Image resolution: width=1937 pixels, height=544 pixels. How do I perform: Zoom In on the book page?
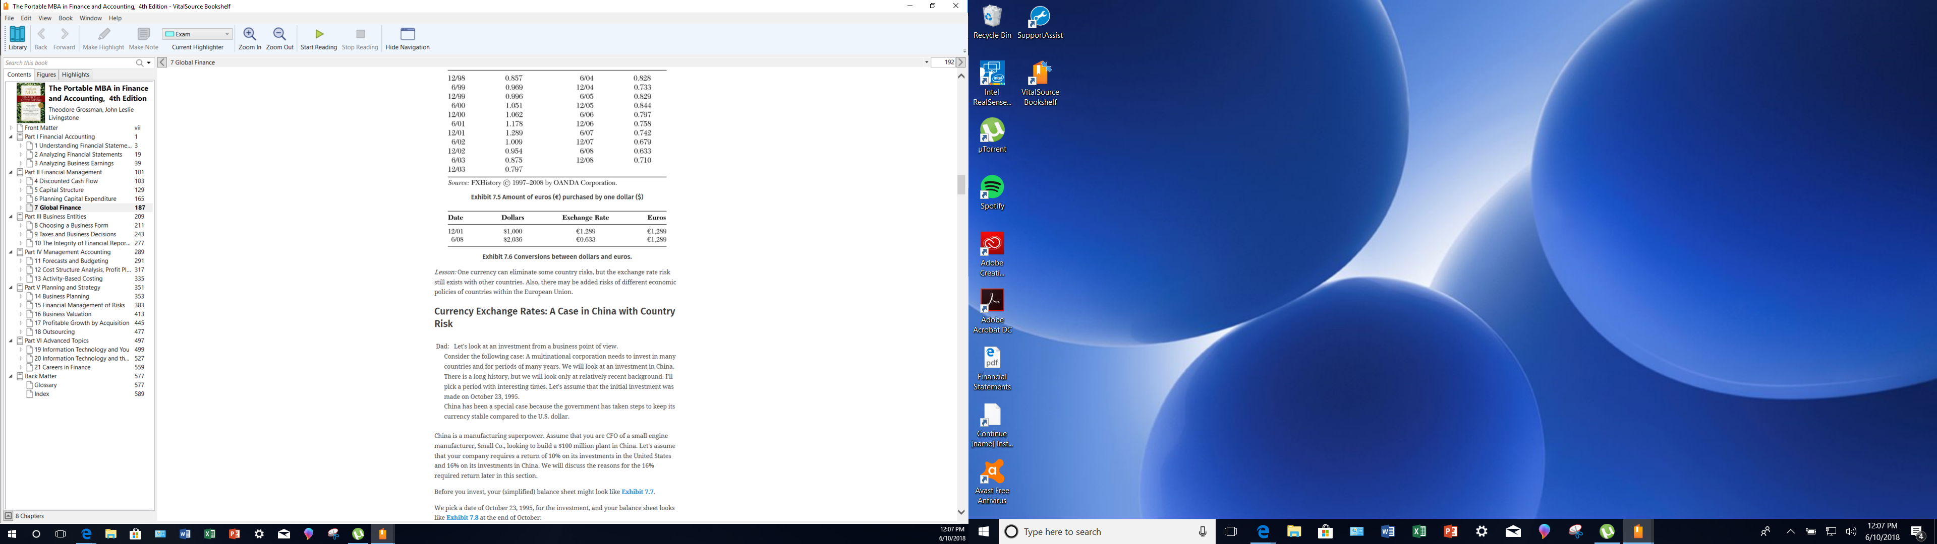[250, 38]
